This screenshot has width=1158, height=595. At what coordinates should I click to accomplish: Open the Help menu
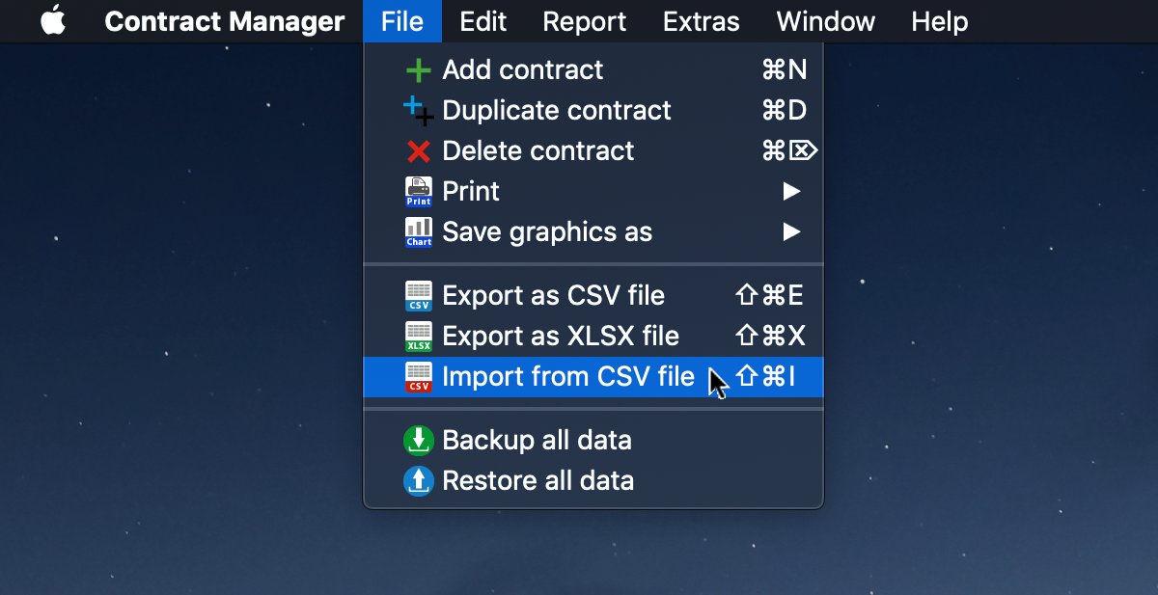940,21
